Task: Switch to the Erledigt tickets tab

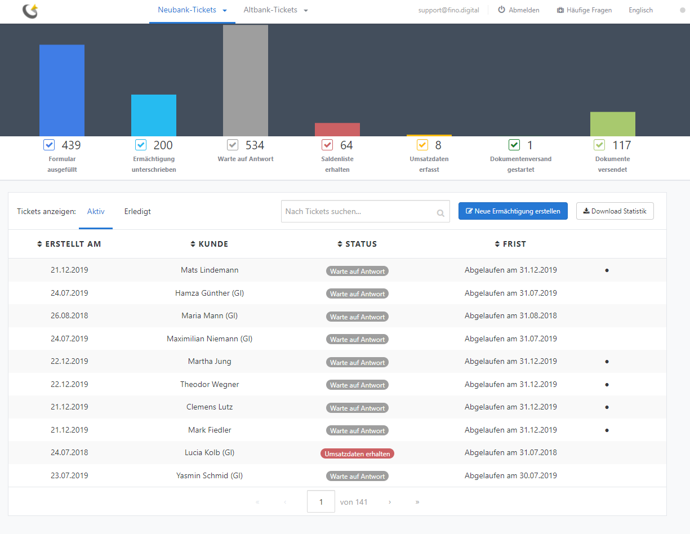Action: tap(137, 212)
